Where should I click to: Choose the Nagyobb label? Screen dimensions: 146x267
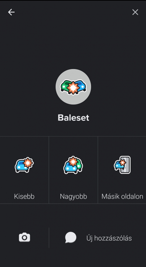tap(73, 197)
